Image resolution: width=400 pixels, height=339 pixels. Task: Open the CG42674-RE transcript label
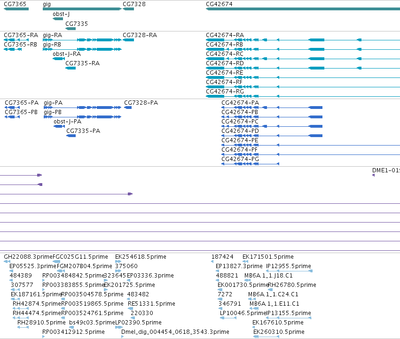click(225, 73)
